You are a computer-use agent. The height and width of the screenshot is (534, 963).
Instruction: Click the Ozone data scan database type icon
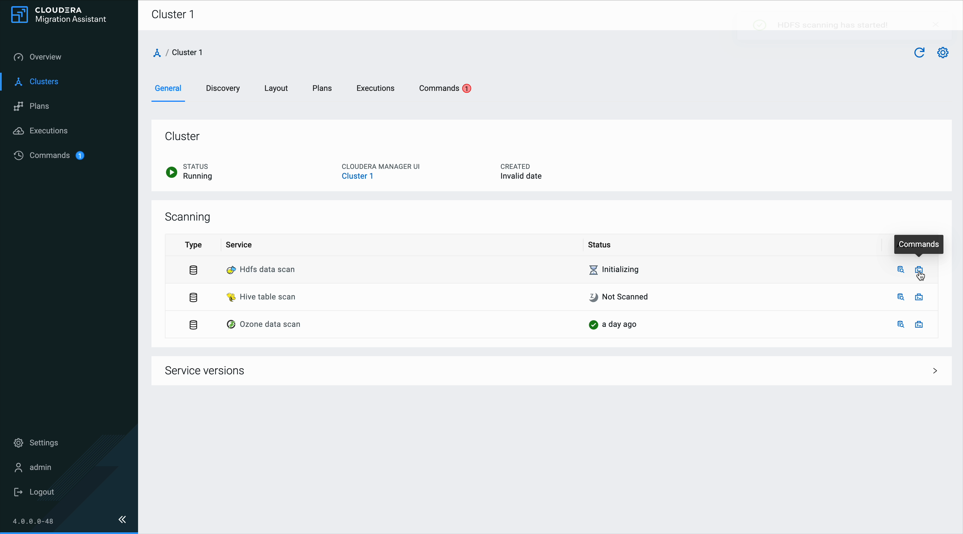click(x=193, y=325)
